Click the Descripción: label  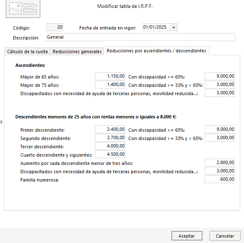click(x=26, y=38)
